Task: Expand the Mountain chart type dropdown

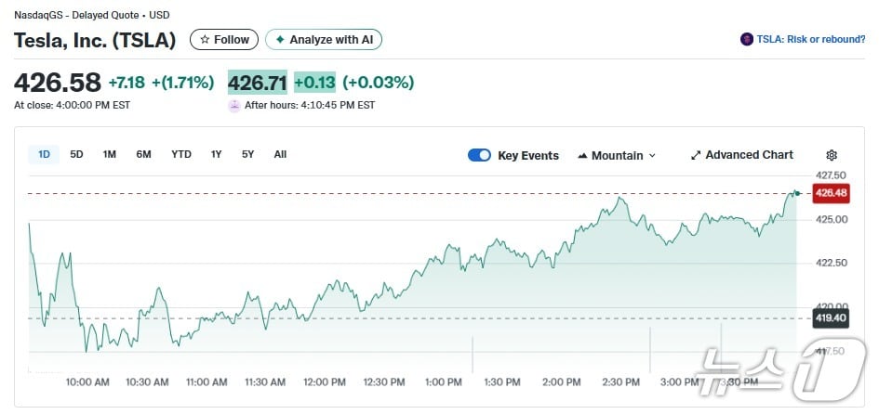Action: tap(652, 156)
